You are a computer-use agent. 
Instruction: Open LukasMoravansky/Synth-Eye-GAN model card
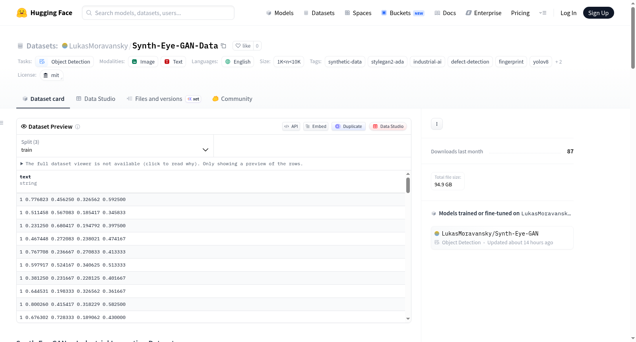click(502, 238)
